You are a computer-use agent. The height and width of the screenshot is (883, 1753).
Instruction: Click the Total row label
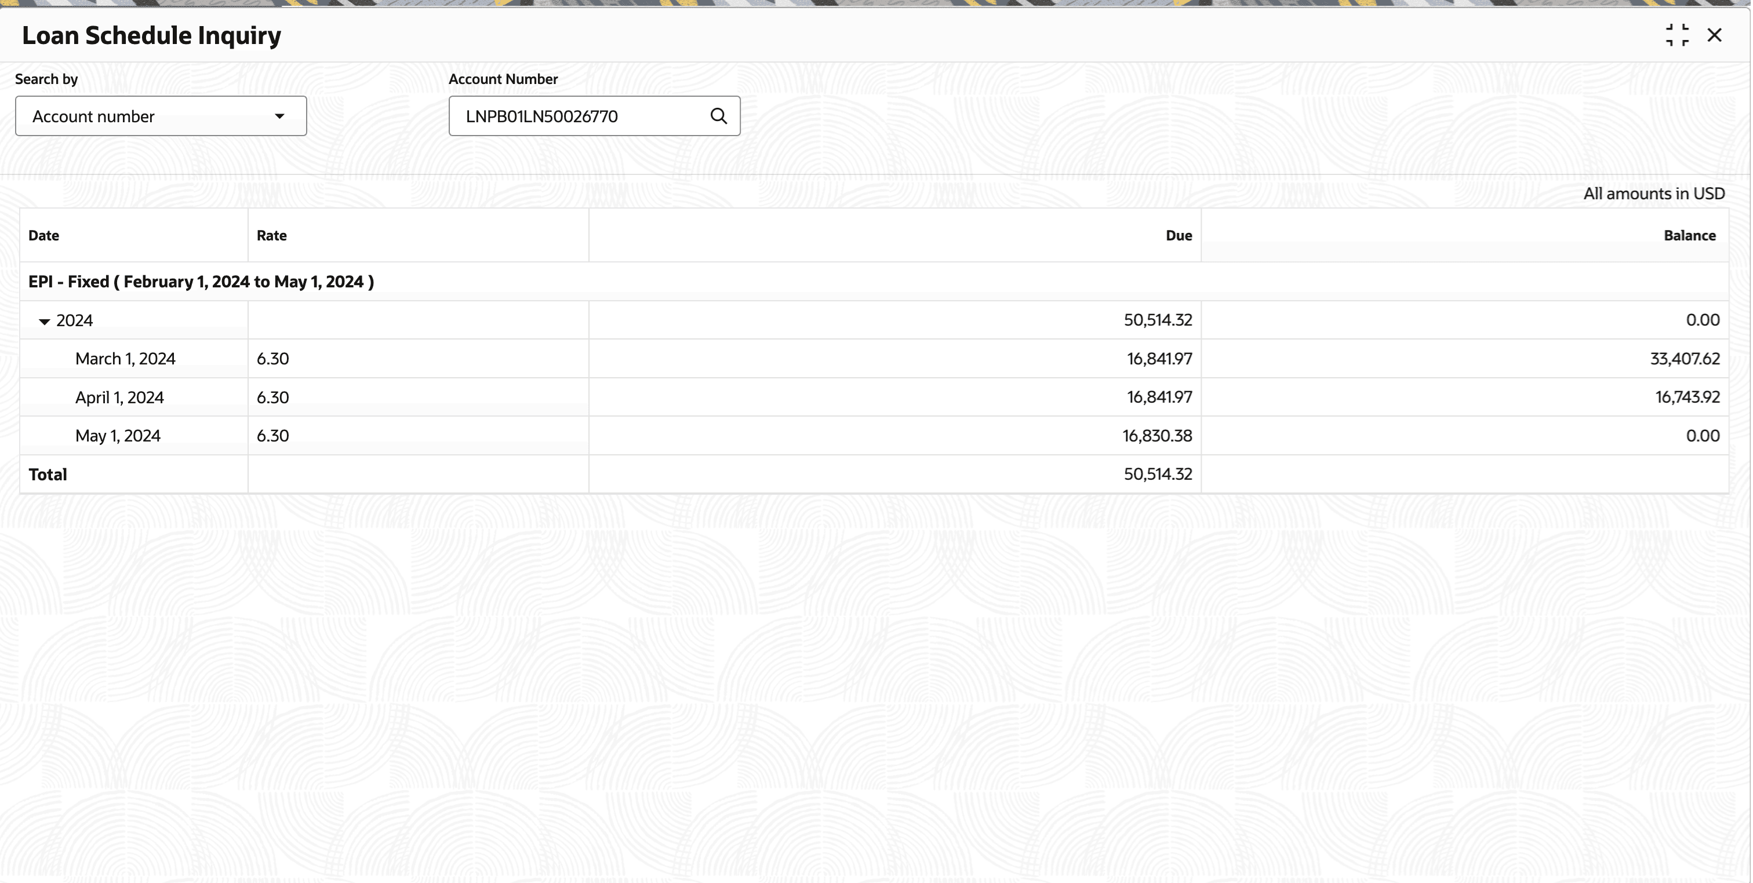point(48,474)
